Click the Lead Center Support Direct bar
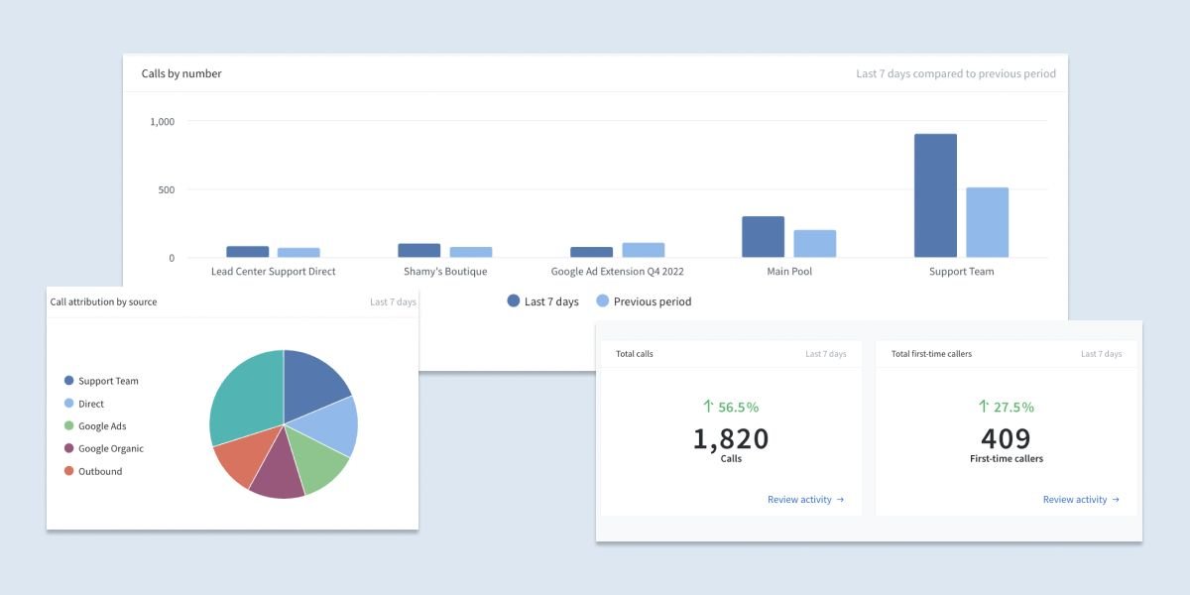 [248, 251]
